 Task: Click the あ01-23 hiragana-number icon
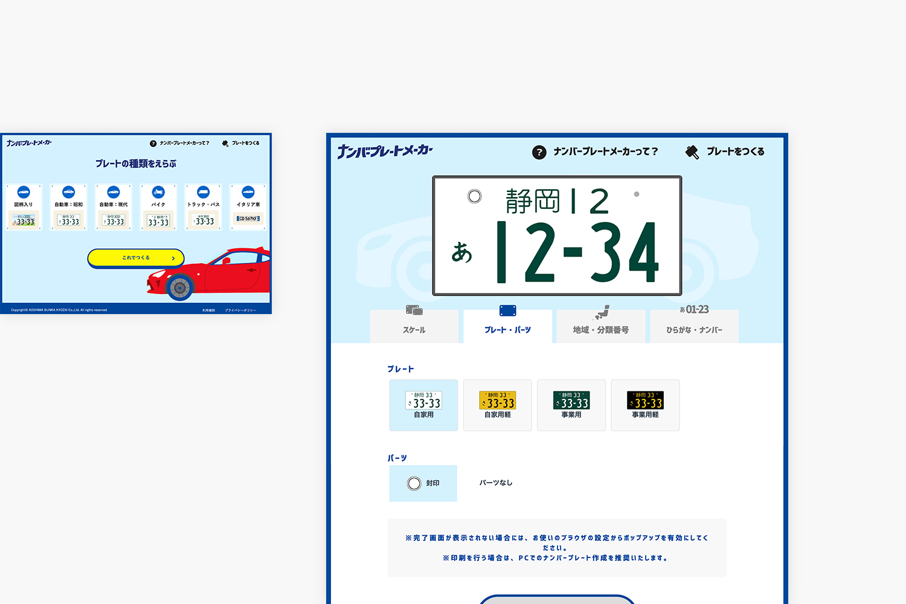[694, 309]
